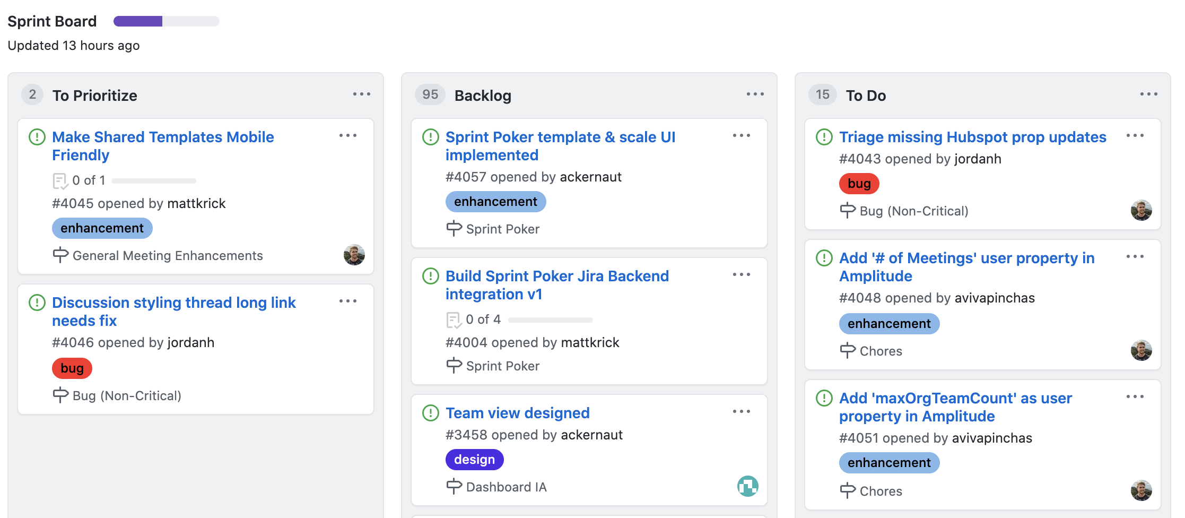Click the Sprint Poker milestone flag on issue #4057
This screenshot has width=1185, height=518.
(x=454, y=229)
